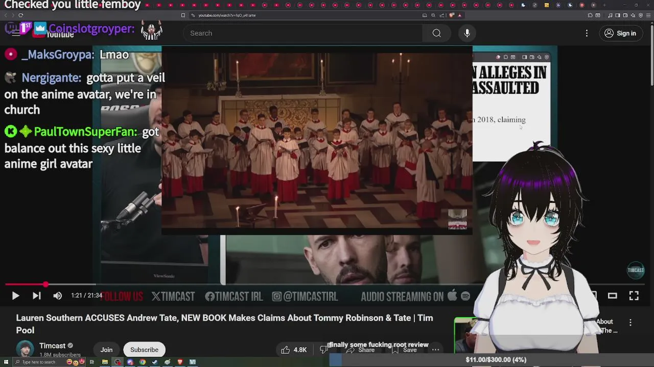The image size is (654, 367).
Task: Click the Save button below the video
Action: (404, 350)
